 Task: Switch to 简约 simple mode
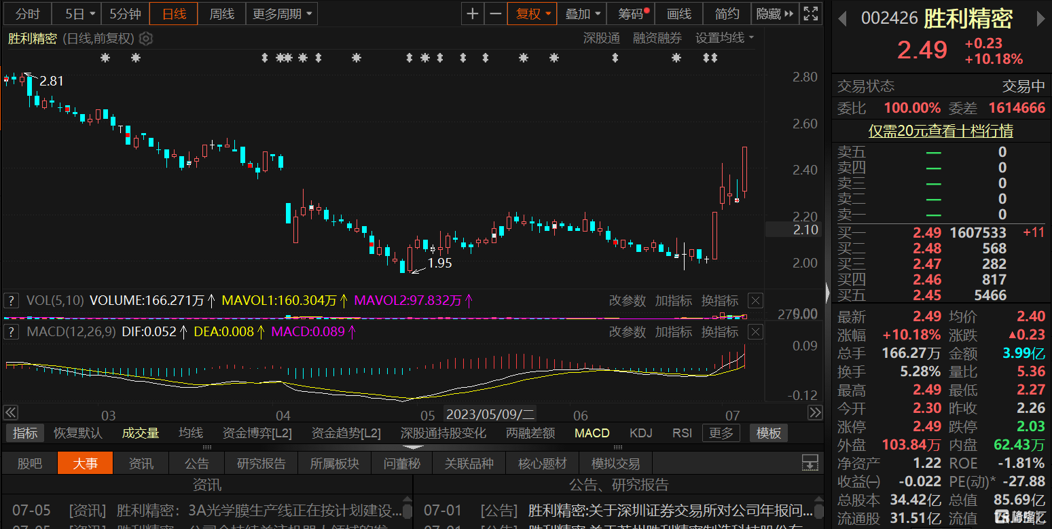pos(727,14)
